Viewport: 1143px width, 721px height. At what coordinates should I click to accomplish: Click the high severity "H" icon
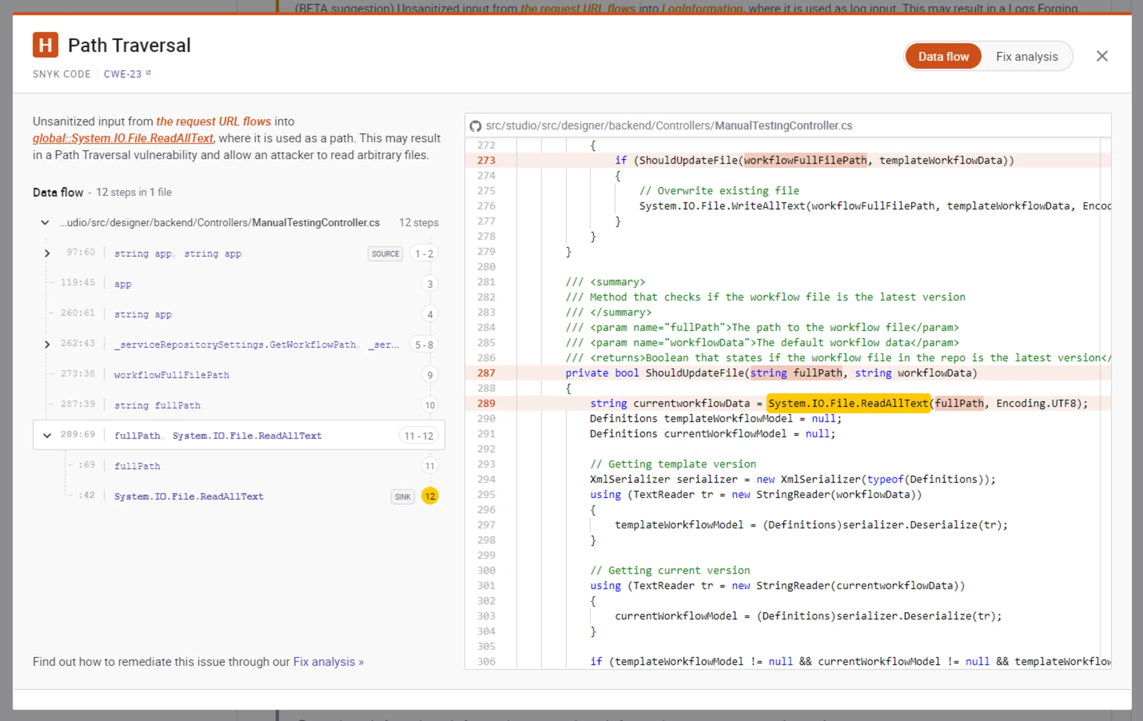point(46,45)
